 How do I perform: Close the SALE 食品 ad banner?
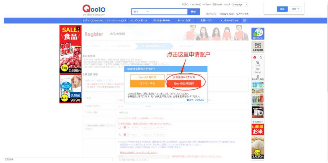pos(78,28)
